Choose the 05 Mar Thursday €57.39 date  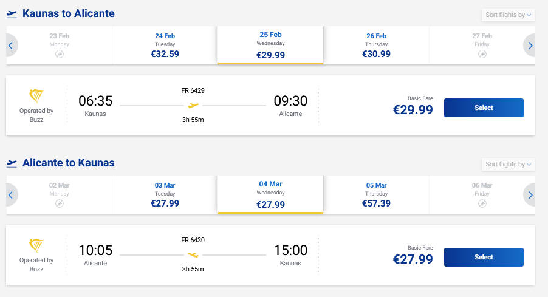[376, 195]
